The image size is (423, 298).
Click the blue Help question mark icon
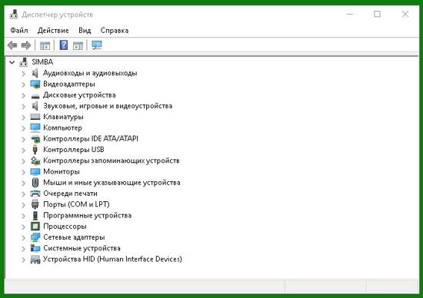64,45
